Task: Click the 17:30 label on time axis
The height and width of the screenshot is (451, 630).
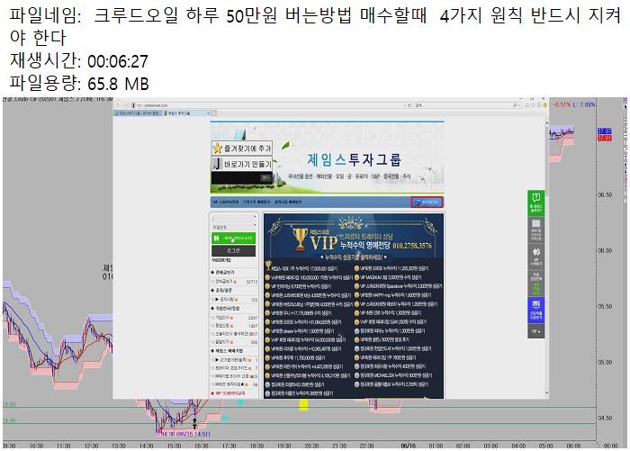Action: click(229, 446)
